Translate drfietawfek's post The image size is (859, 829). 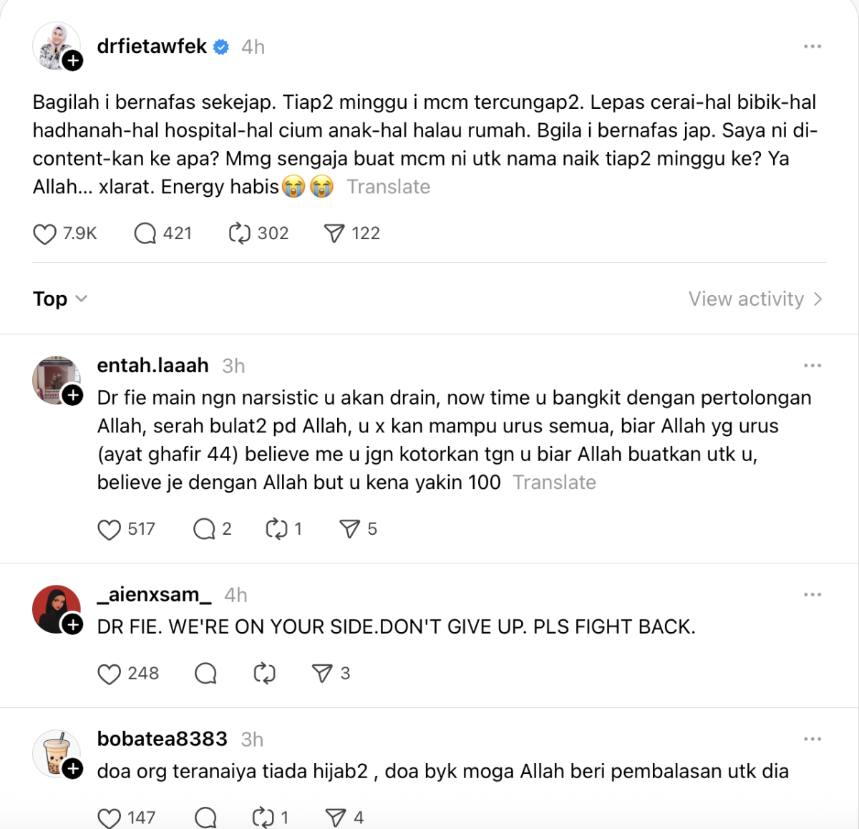tap(389, 187)
